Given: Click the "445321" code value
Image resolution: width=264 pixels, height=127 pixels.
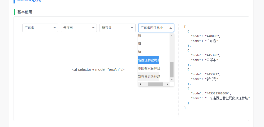Looking at the screenshot, I should coord(213,74).
